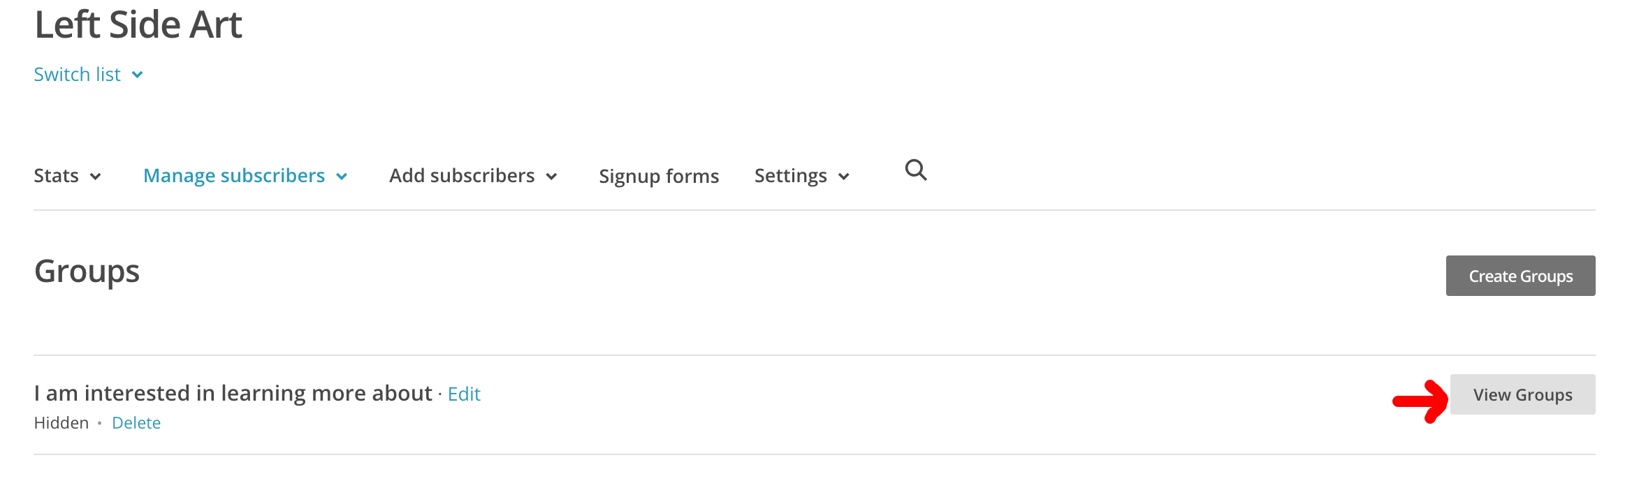Viewport: 1632px width, 490px height.
Task: Open the search magnifier icon
Action: pyautogui.click(x=916, y=170)
